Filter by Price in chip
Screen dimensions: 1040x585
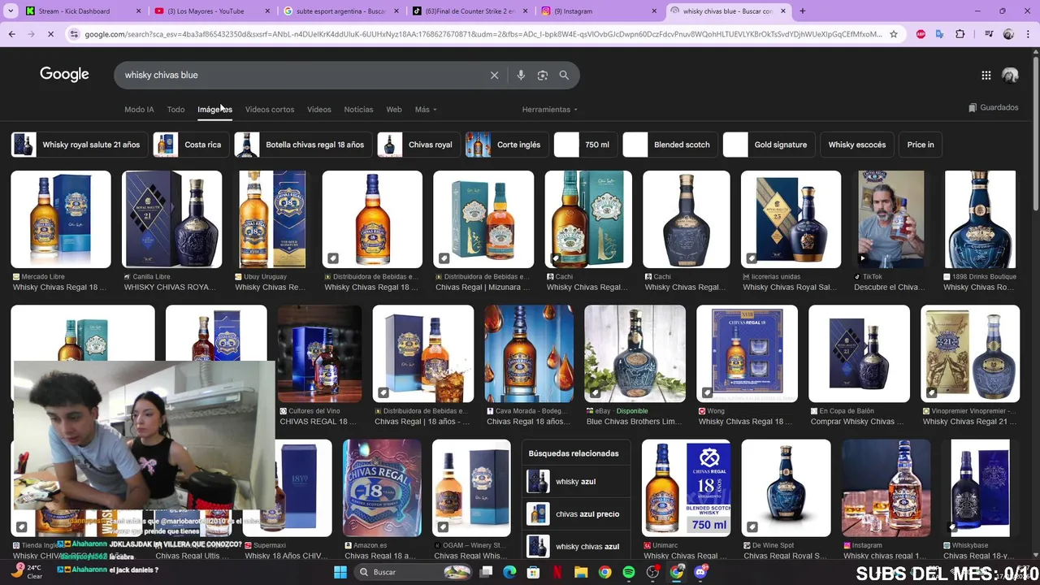[x=921, y=145]
